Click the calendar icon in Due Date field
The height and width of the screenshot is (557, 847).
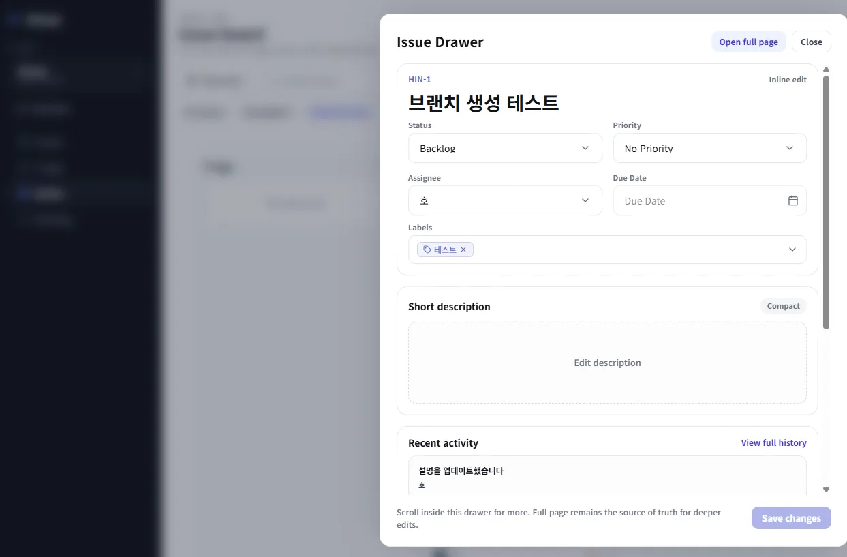(x=793, y=200)
